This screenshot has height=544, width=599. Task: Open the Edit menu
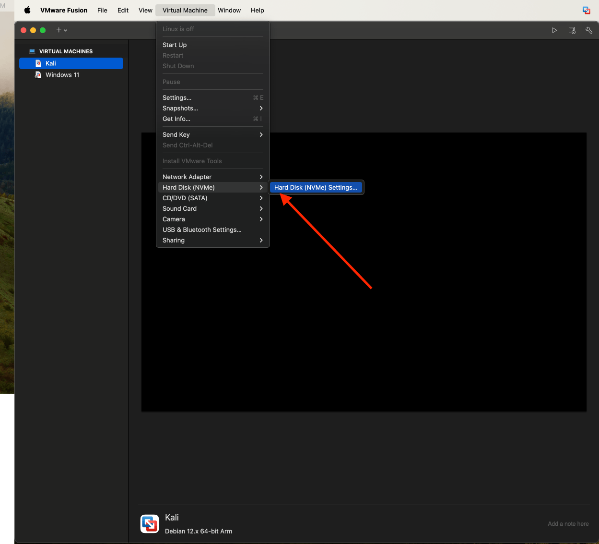point(123,10)
